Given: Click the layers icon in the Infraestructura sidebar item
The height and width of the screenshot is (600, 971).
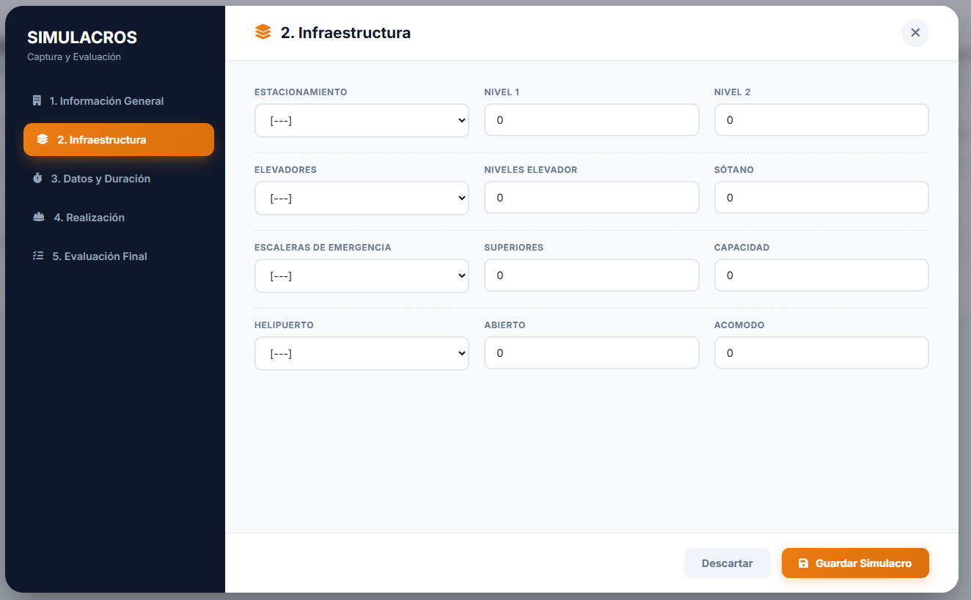Looking at the screenshot, I should [43, 140].
